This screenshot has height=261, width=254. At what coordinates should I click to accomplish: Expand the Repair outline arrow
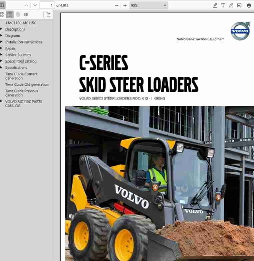1,48
